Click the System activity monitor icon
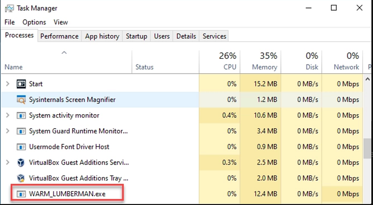The height and width of the screenshot is (205, 373). point(21,115)
